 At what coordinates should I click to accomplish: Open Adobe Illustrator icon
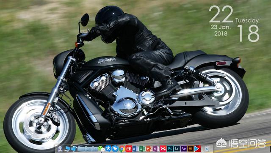tap(191, 148)
